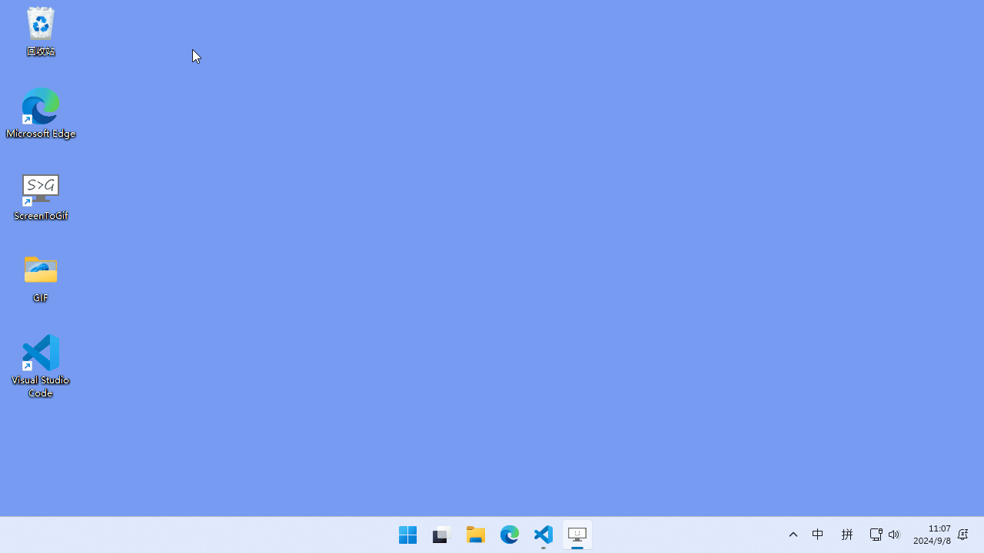The width and height of the screenshot is (984, 553).
Task: Toggle the 中 Chinese/English input mode
Action: (818, 535)
